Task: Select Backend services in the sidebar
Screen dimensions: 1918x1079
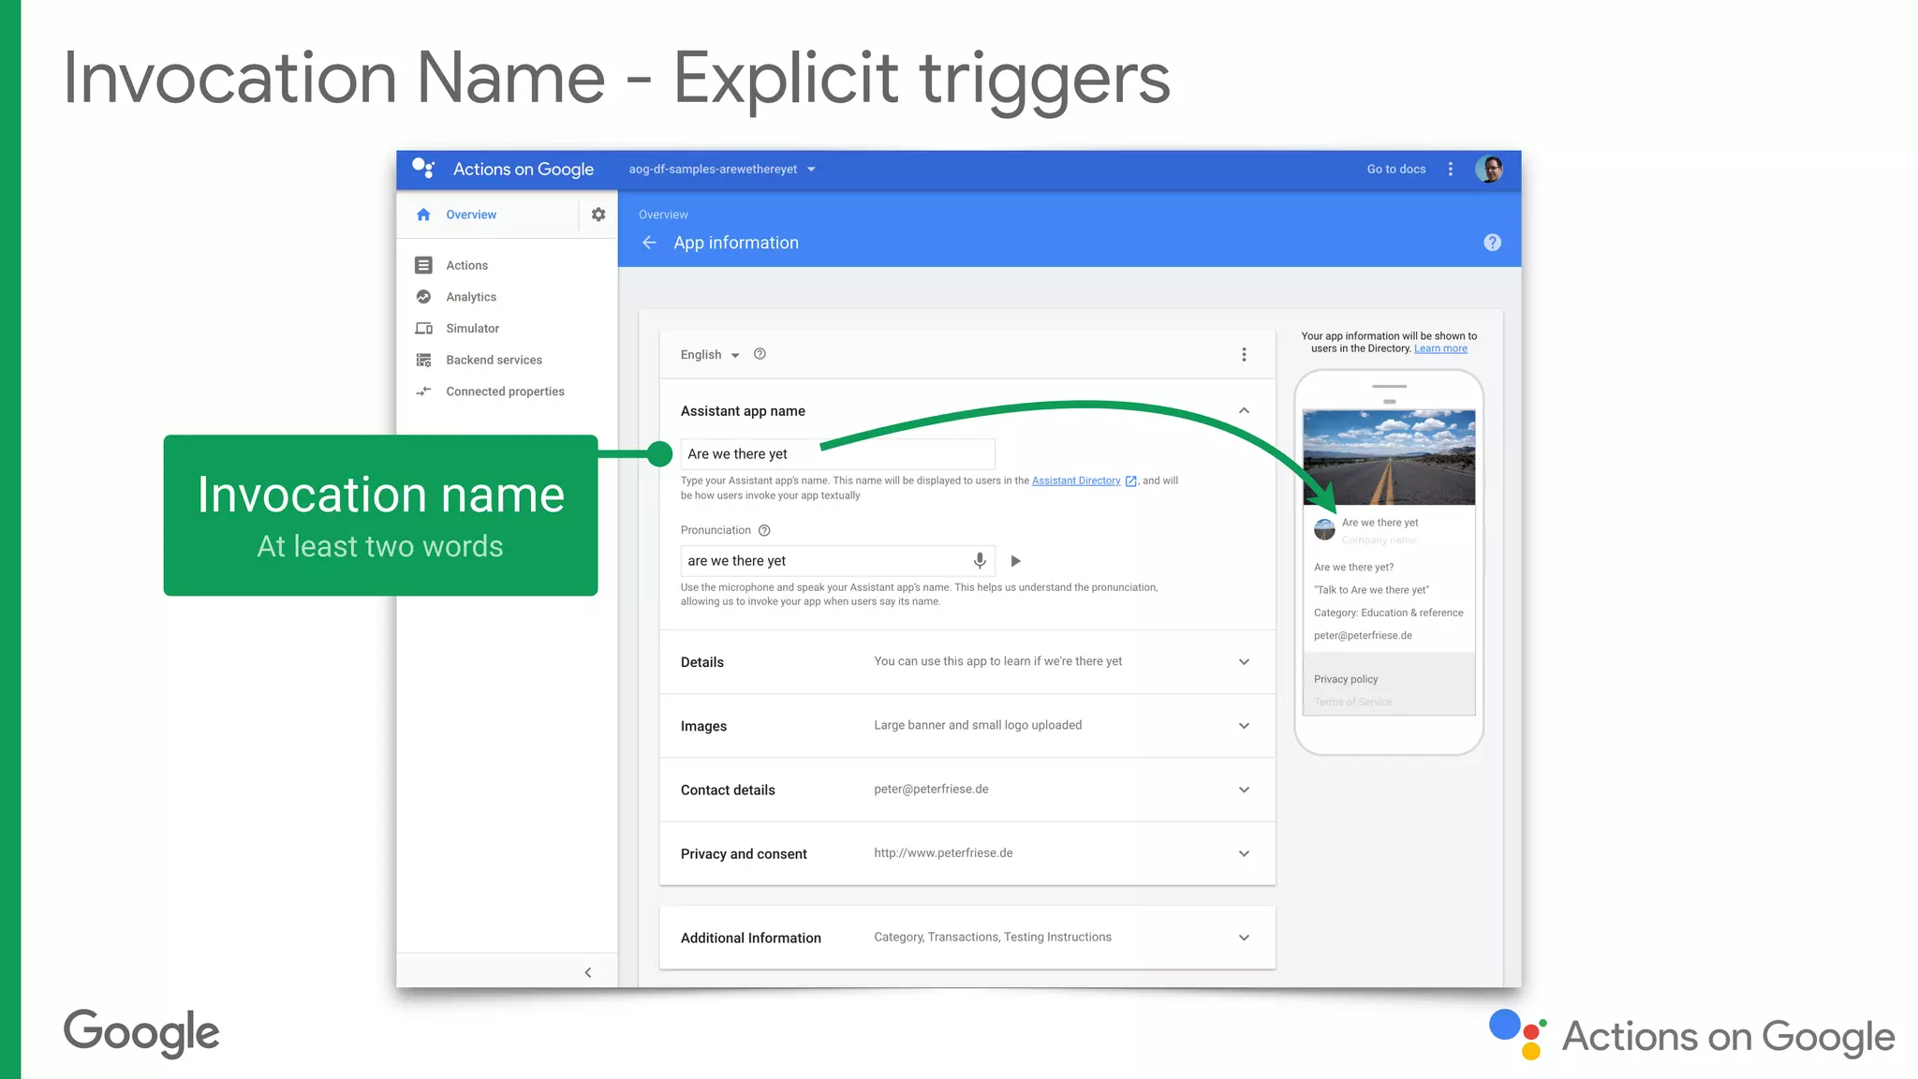Action: point(494,360)
